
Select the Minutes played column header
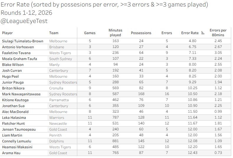115,33
